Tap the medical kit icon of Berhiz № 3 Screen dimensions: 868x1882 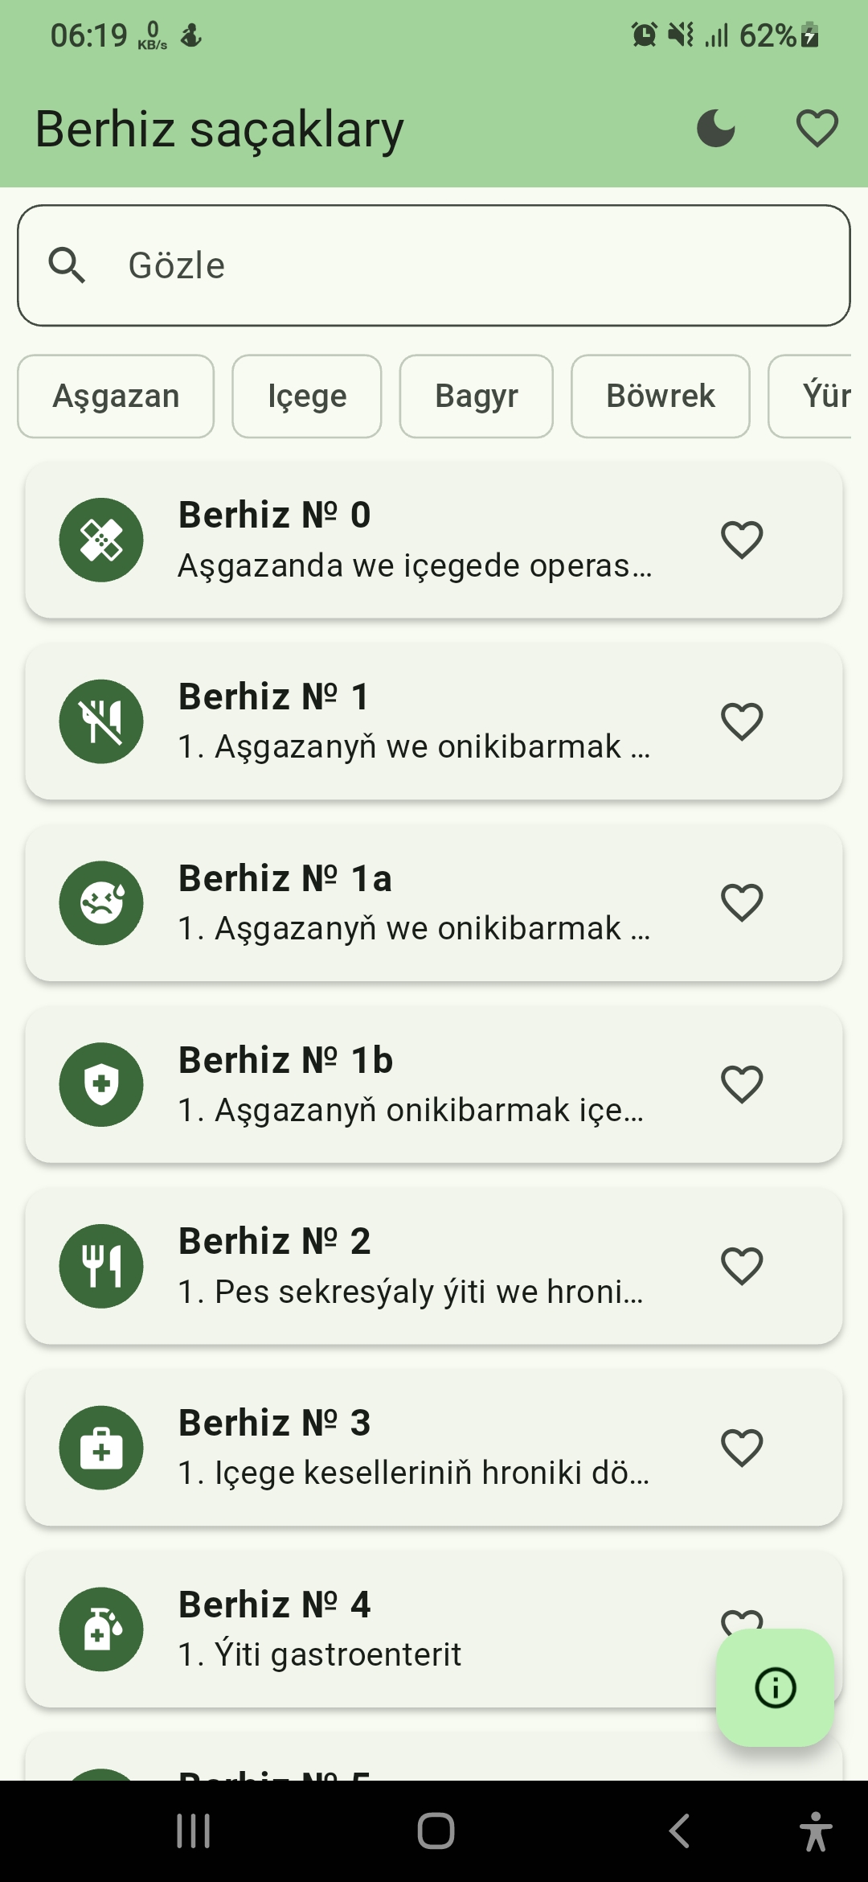pos(101,1448)
